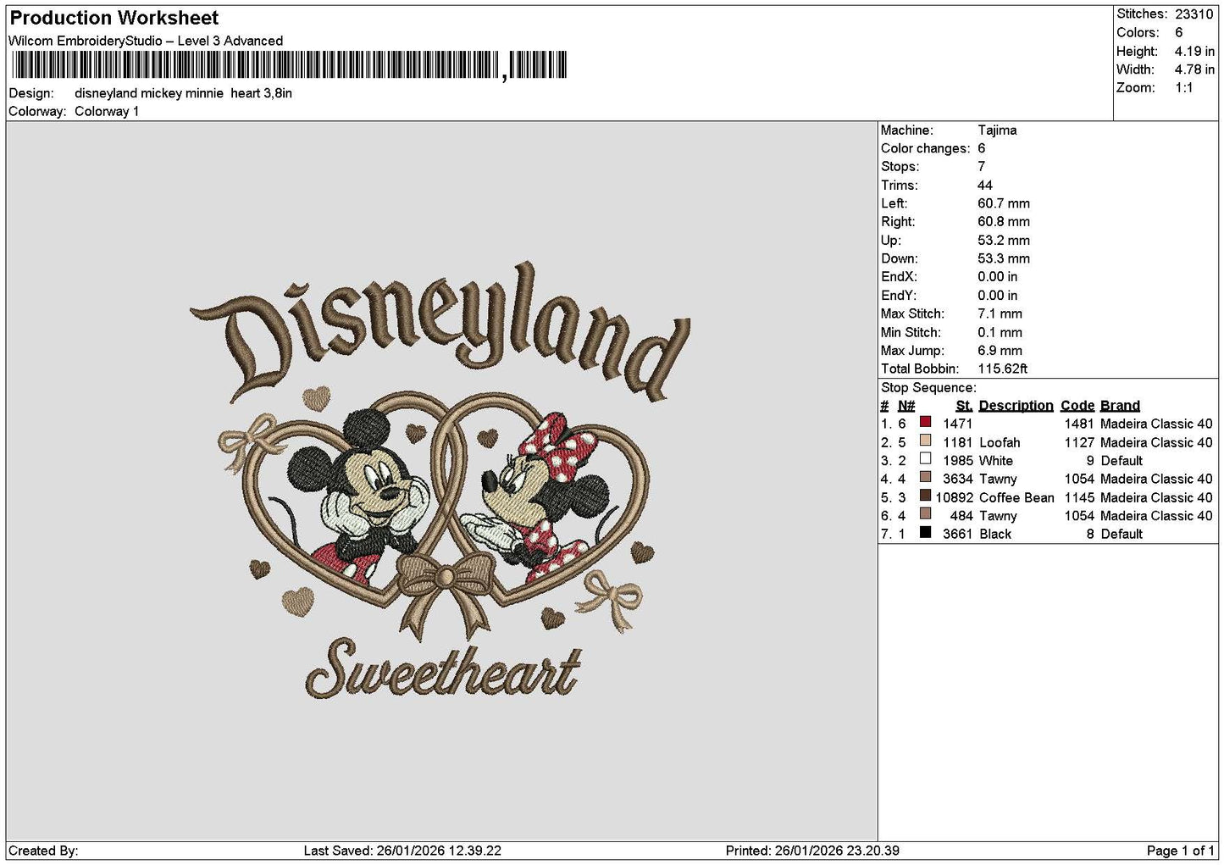Click the Width value 4.78 in
The width and height of the screenshot is (1224, 865).
click(x=1194, y=69)
